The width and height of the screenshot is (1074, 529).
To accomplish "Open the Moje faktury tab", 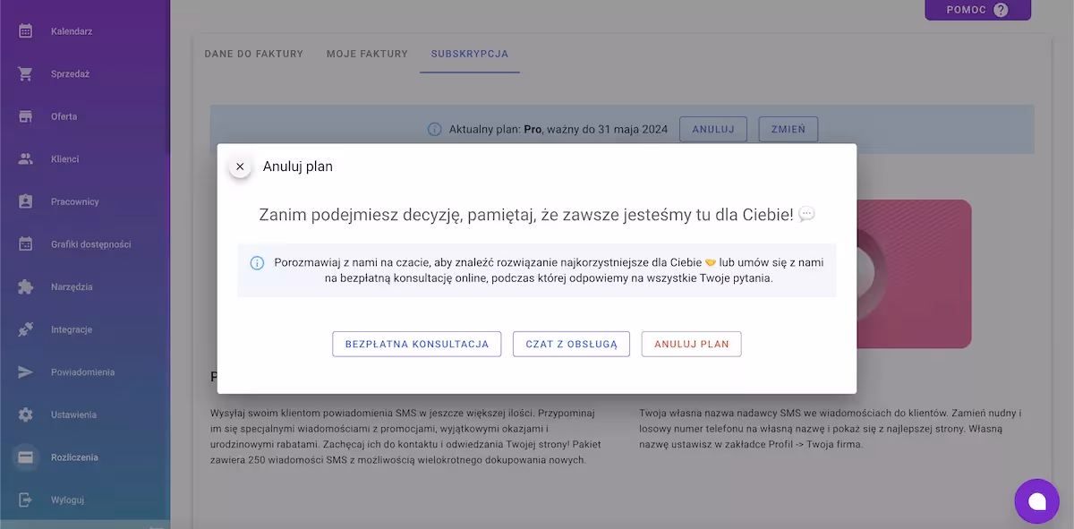I will click(x=367, y=54).
